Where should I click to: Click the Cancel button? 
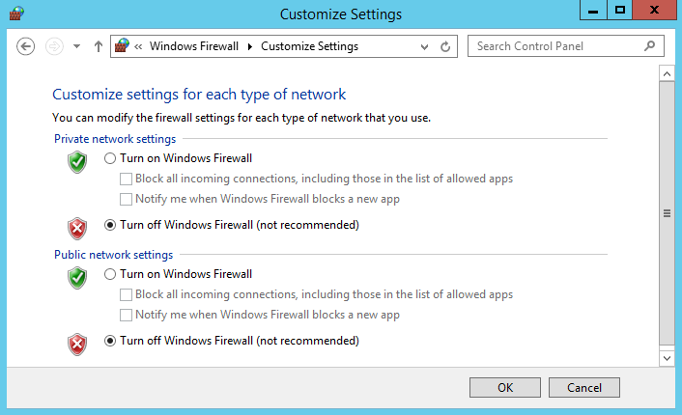[x=584, y=387]
